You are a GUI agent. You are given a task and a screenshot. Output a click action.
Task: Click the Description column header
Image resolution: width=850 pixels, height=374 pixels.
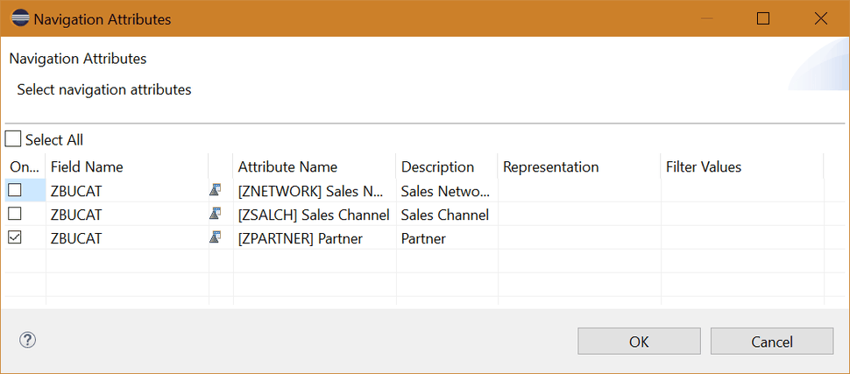pos(447,166)
